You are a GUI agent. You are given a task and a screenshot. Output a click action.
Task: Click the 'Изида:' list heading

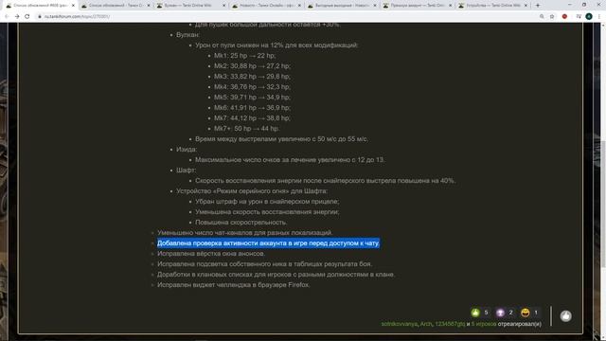click(x=187, y=150)
